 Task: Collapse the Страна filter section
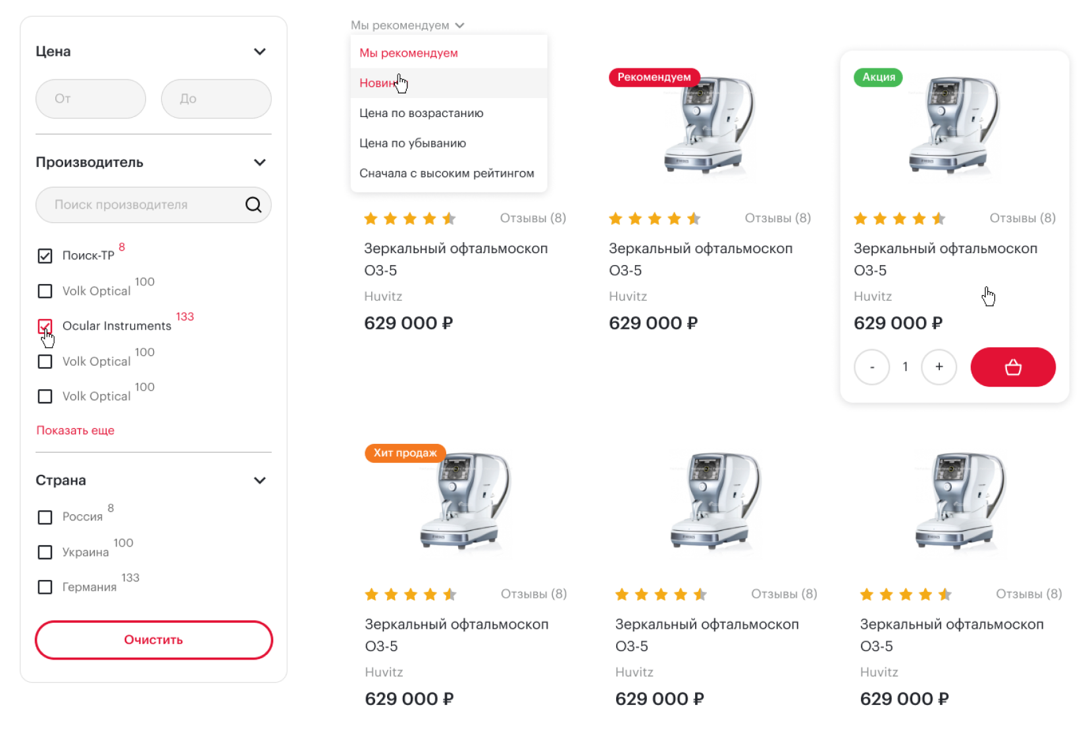click(x=260, y=480)
